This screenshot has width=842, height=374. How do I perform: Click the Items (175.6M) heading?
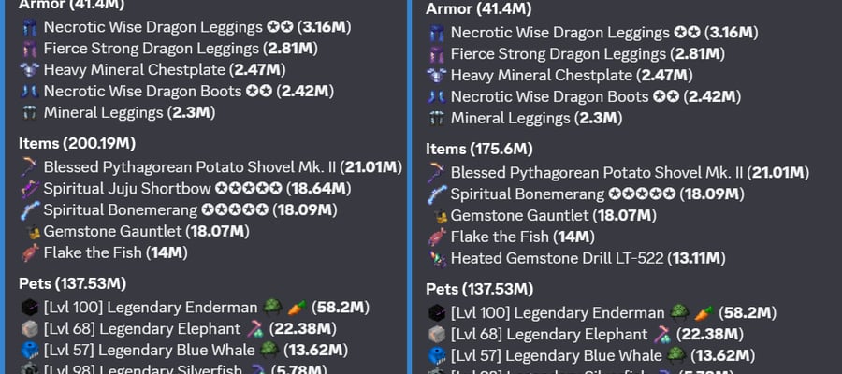[479, 149]
